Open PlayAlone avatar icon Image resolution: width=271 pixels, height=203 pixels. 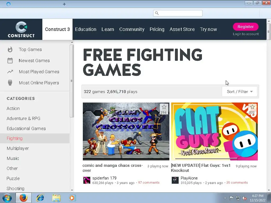(x=175, y=180)
